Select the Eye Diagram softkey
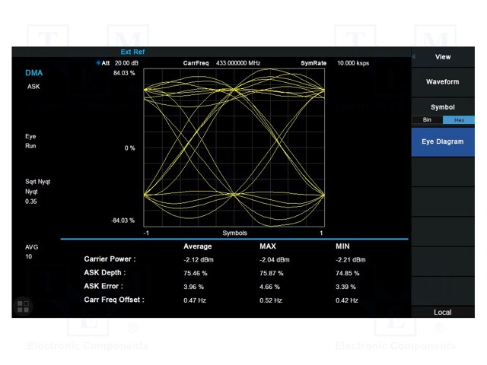The height and width of the screenshot is (365, 487). tap(442, 141)
